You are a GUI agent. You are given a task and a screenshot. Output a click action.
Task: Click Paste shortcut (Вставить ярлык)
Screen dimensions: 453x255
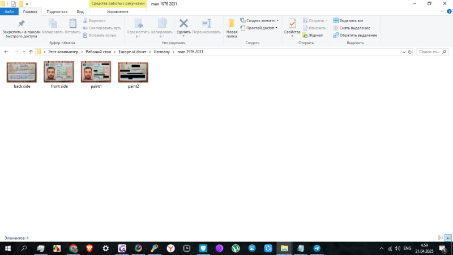coord(100,35)
